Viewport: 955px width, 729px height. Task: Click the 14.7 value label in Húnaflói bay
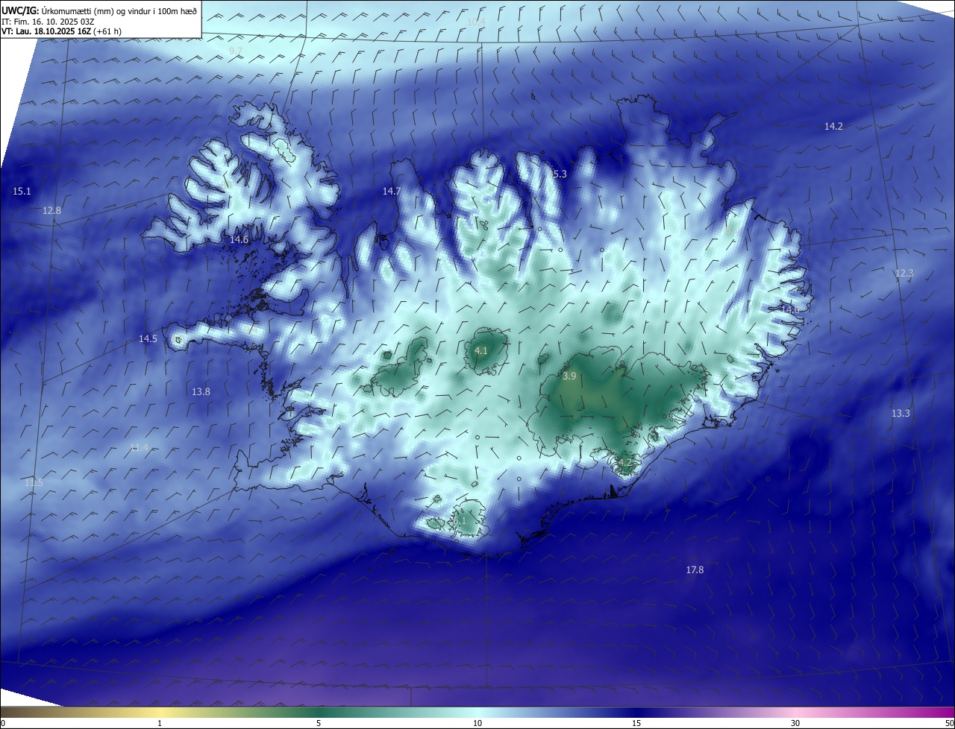tap(392, 192)
